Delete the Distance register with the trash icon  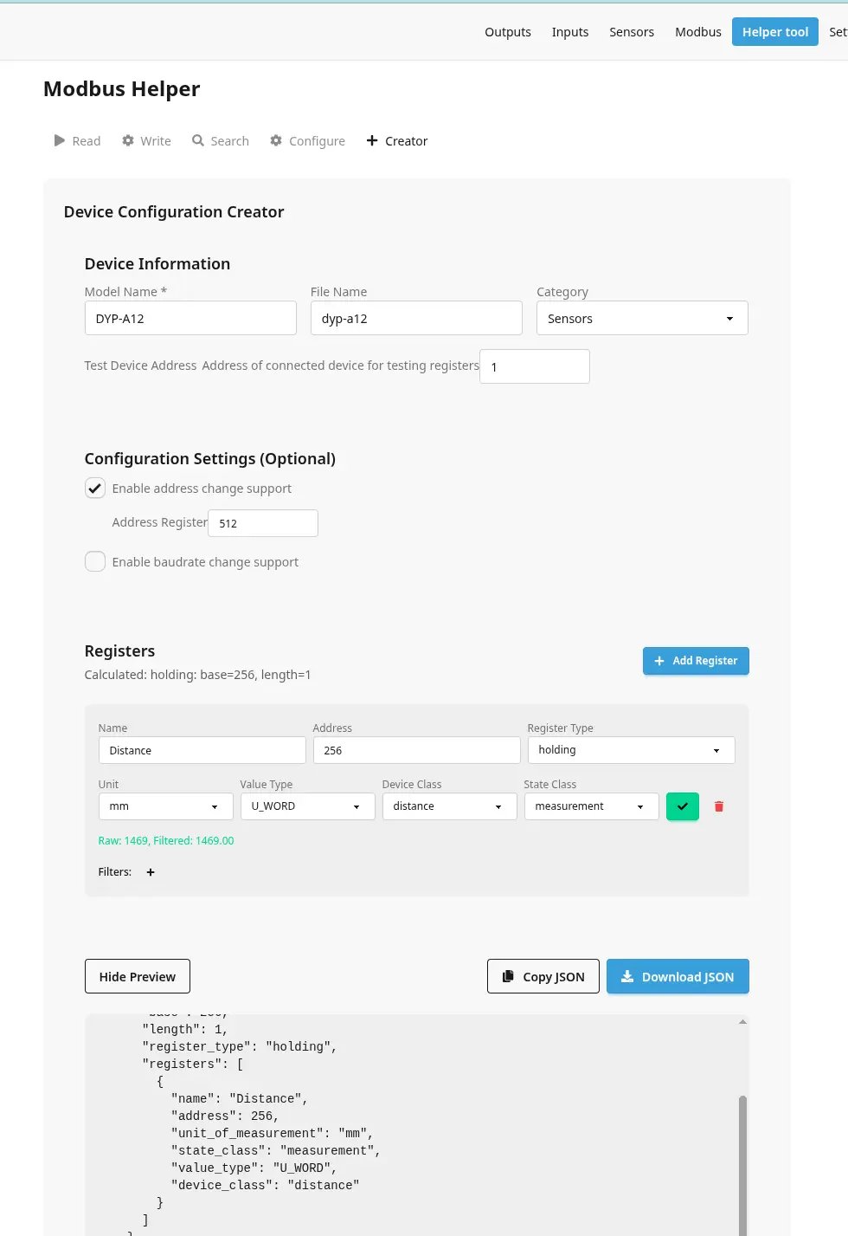(x=718, y=806)
